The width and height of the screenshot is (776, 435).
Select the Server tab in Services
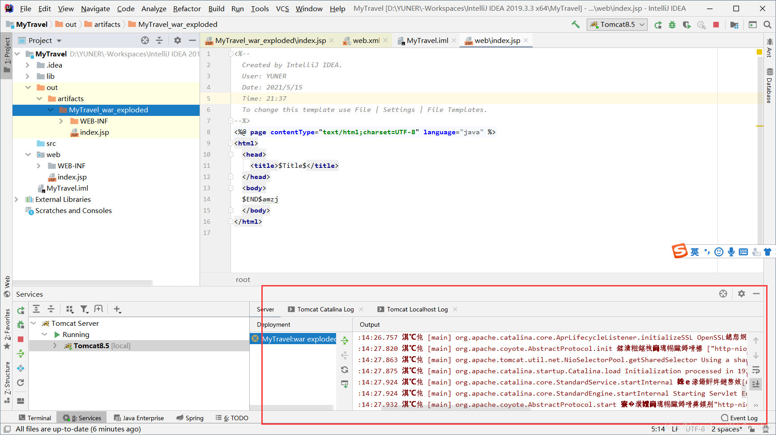(265, 309)
